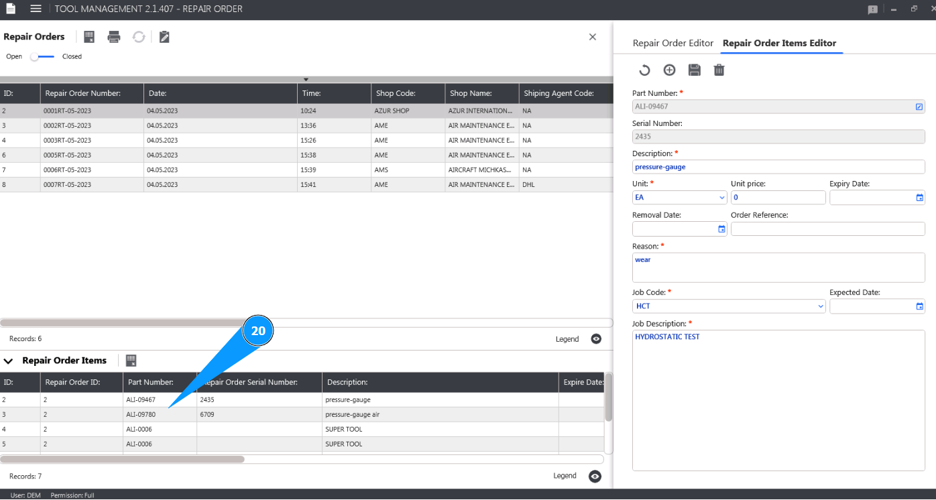This screenshot has width=936, height=500.
Task: Open the Job Code dropdown showing HCT
Action: 729,306
